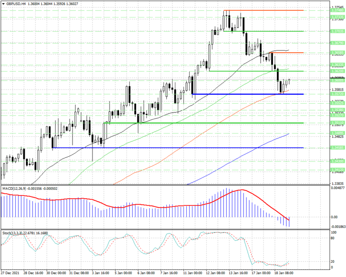Click the triangle arrow beside GBPUSD.H4

[x=3, y=4]
